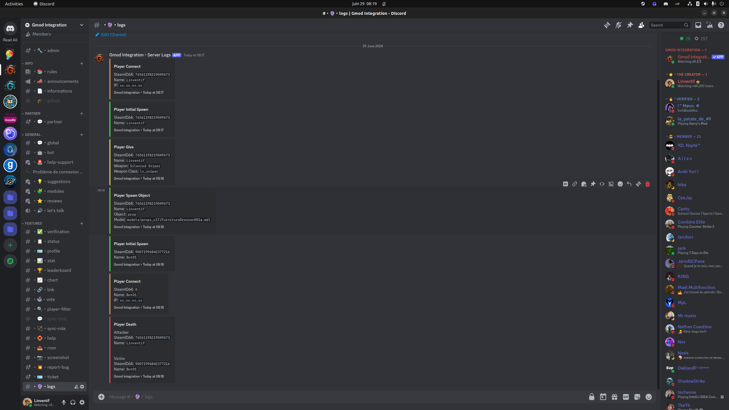The height and width of the screenshot is (410, 729).
Task: Click Read All under Discord home
Action: [10, 40]
